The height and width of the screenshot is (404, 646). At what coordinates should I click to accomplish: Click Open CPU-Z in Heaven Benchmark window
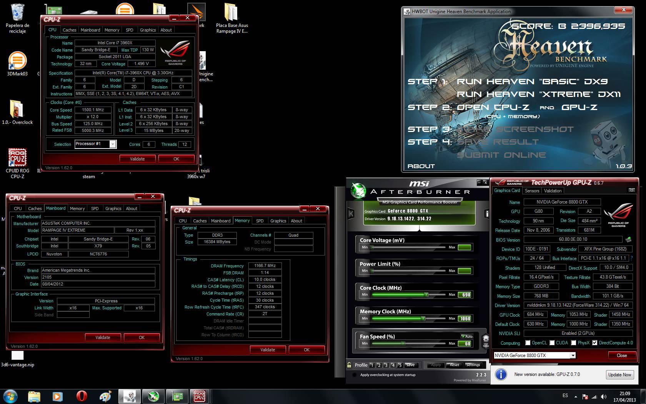click(x=493, y=107)
